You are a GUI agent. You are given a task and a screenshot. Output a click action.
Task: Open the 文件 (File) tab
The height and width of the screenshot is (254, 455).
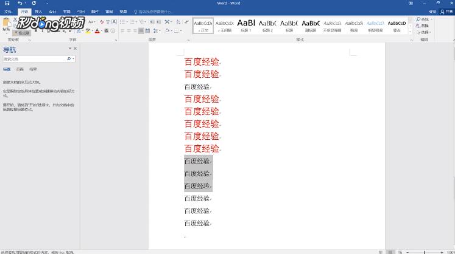pyautogui.click(x=8, y=12)
